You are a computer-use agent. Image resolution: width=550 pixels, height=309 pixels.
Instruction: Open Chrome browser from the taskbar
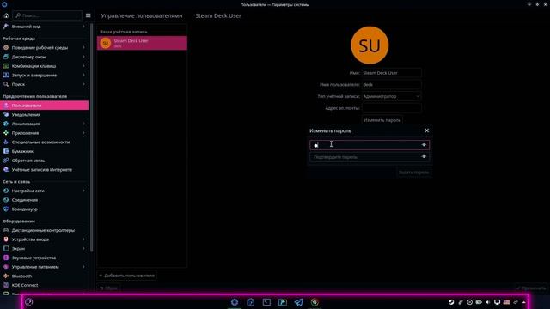315,302
